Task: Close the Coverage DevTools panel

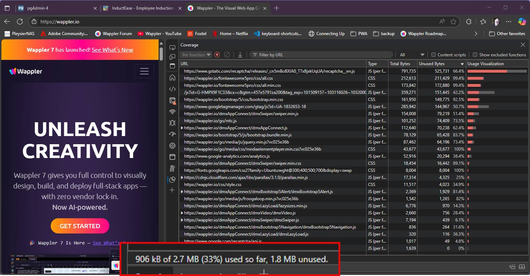Action: tap(523, 45)
